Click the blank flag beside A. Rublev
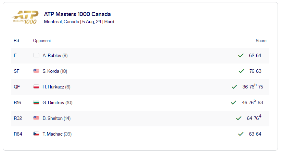The width and height of the screenshot is (281, 153). click(x=36, y=55)
